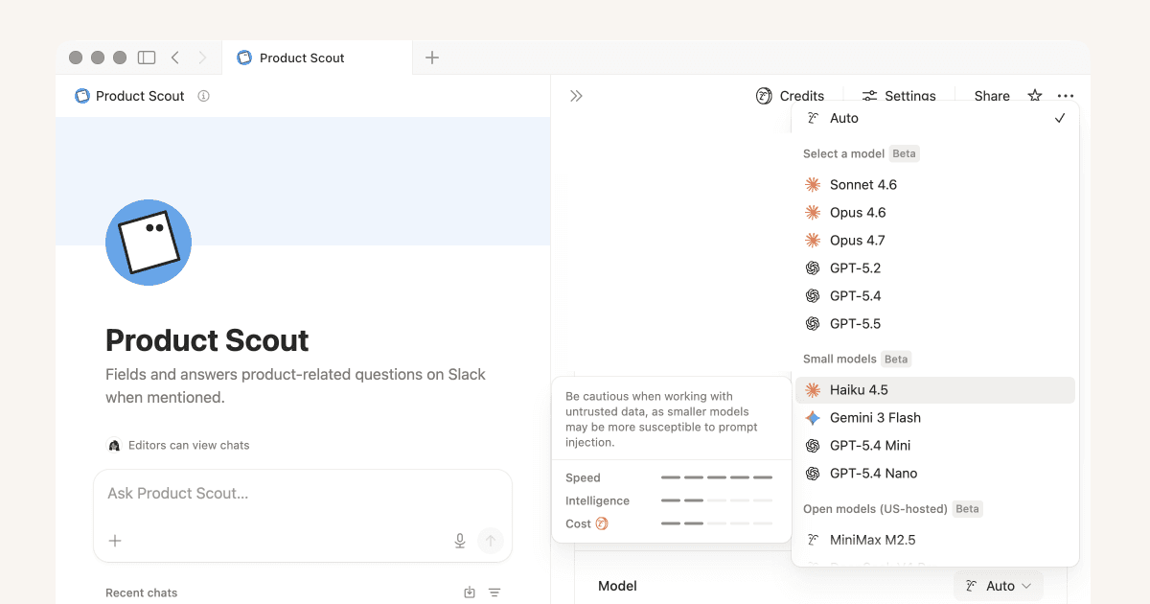The height and width of the screenshot is (604, 1150).
Task: Select Opus 4.7 model
Action: click(935, 240)
